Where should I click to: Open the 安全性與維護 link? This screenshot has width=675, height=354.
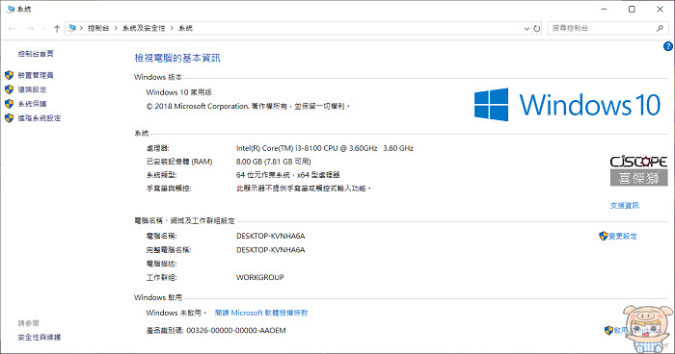tap(40, 338)
